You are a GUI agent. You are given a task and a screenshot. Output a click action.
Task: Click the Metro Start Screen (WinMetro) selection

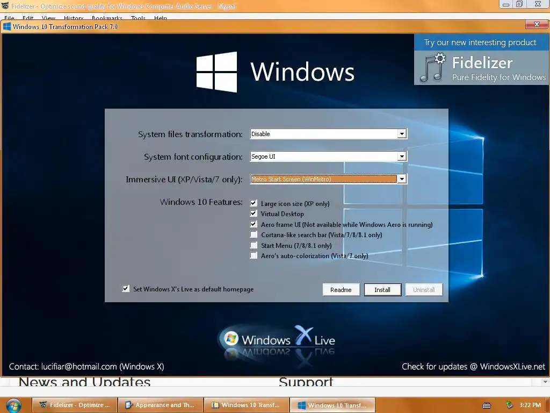(324, 179)
